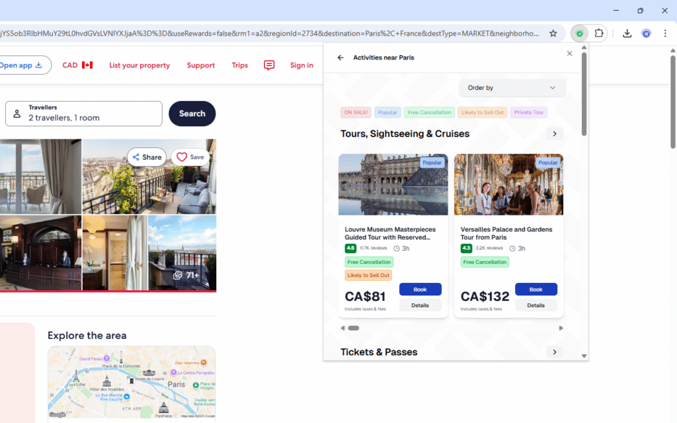The width and height of the screenshot is (677, 423).
Task: Open the photo gallery 71+ thumbnail
Action: [182, 253]
